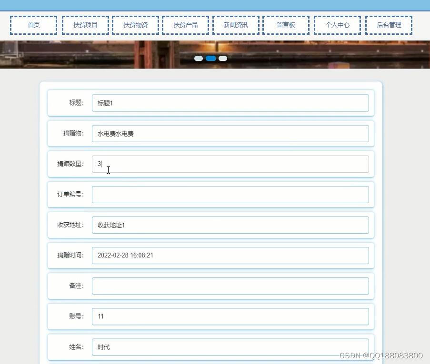
Task: Open 个人中心 (Personal Center)
Action: (337, 25)
